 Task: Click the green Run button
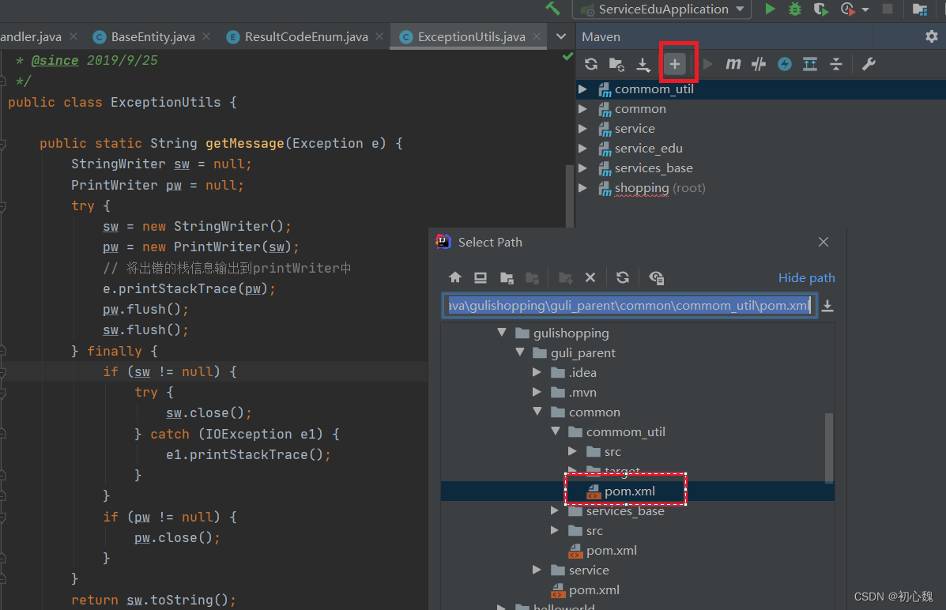coord(770,9)
